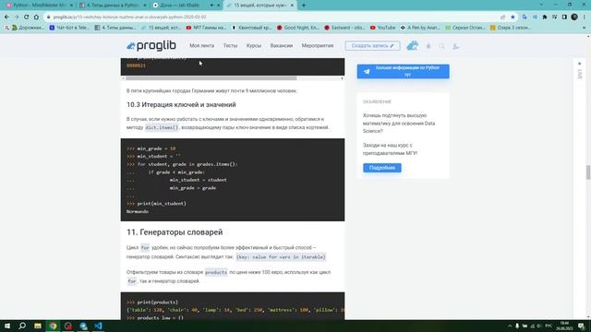Click the page vertical scrollbar thumb
591x332 pixels.
(x=587, y=172)
